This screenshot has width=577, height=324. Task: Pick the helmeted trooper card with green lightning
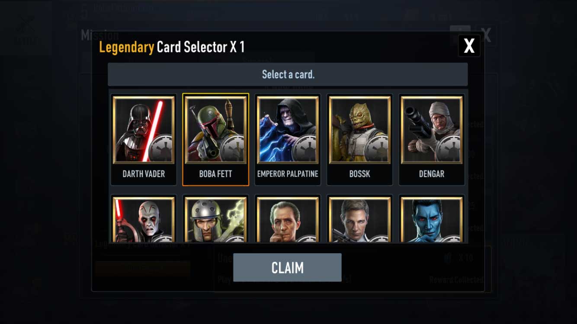pos(215,219)
